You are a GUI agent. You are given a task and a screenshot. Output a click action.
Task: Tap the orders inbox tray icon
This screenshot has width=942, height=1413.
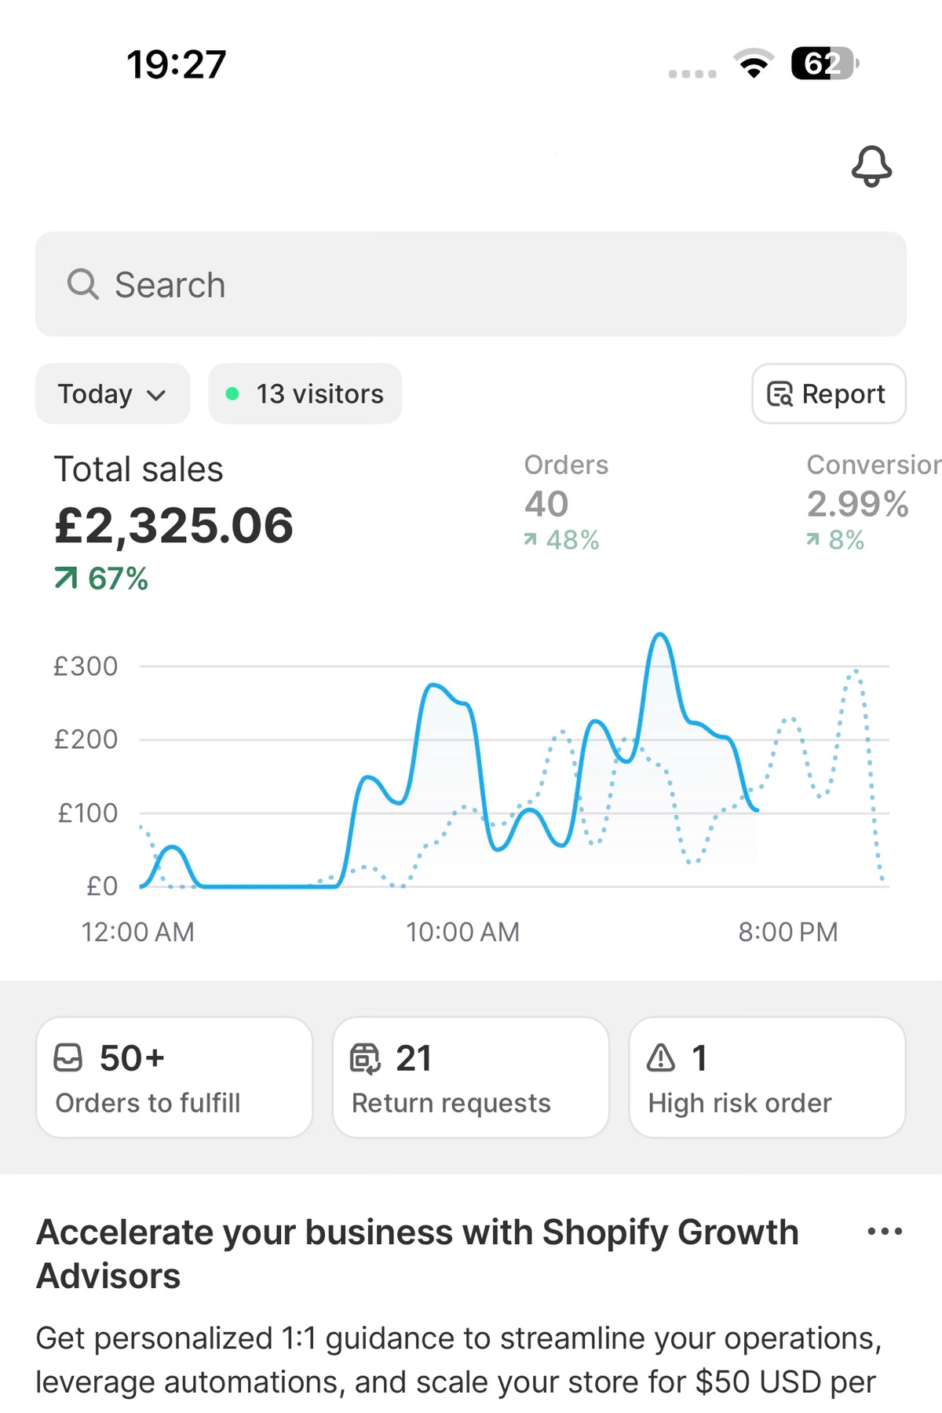point(68,1057)
